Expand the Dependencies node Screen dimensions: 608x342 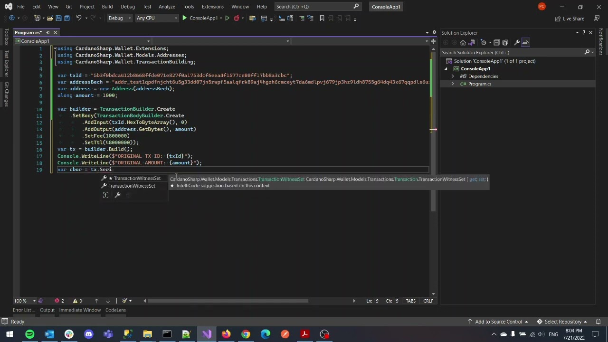[453, 76]
